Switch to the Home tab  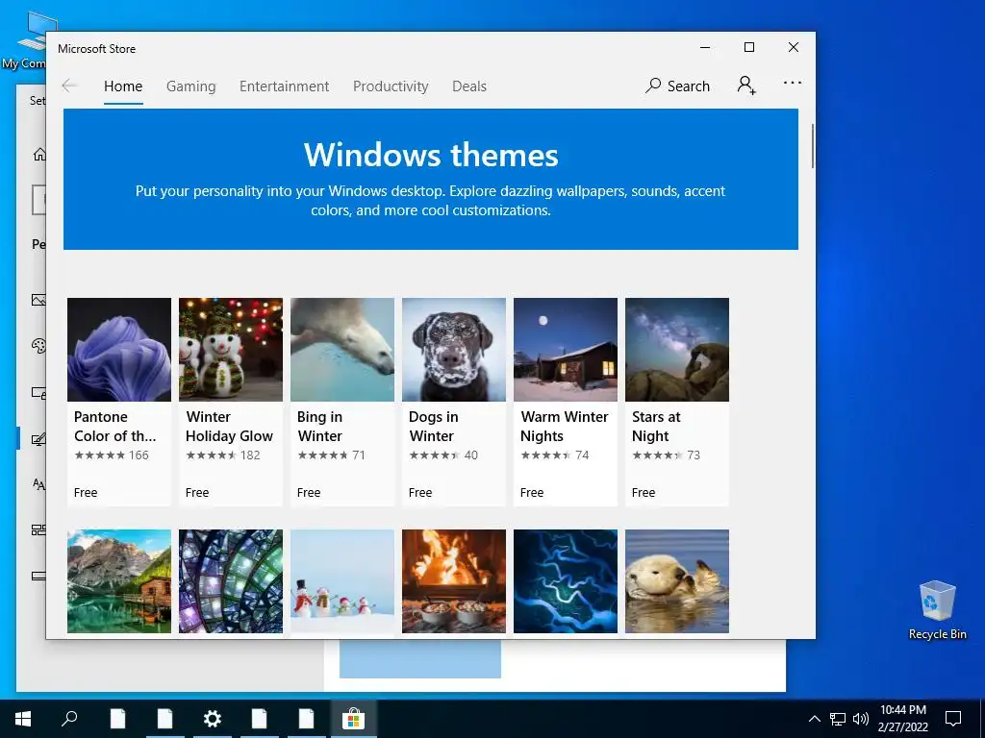pyautogui.click(x=123, y=86)
